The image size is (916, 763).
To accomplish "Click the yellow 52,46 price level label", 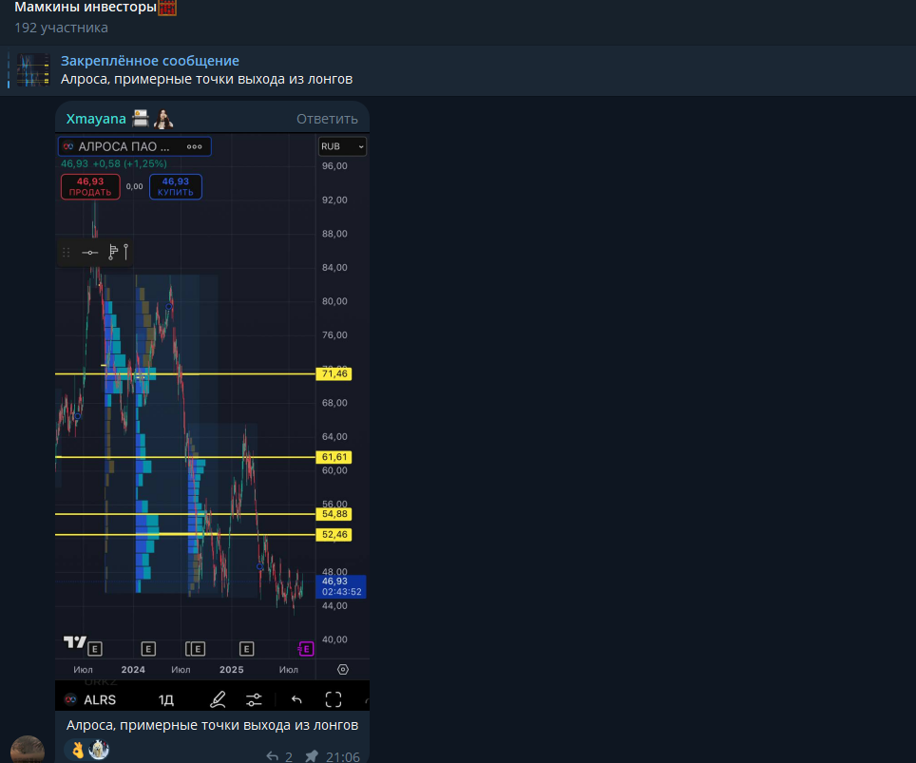I will (x=334, y=535).
